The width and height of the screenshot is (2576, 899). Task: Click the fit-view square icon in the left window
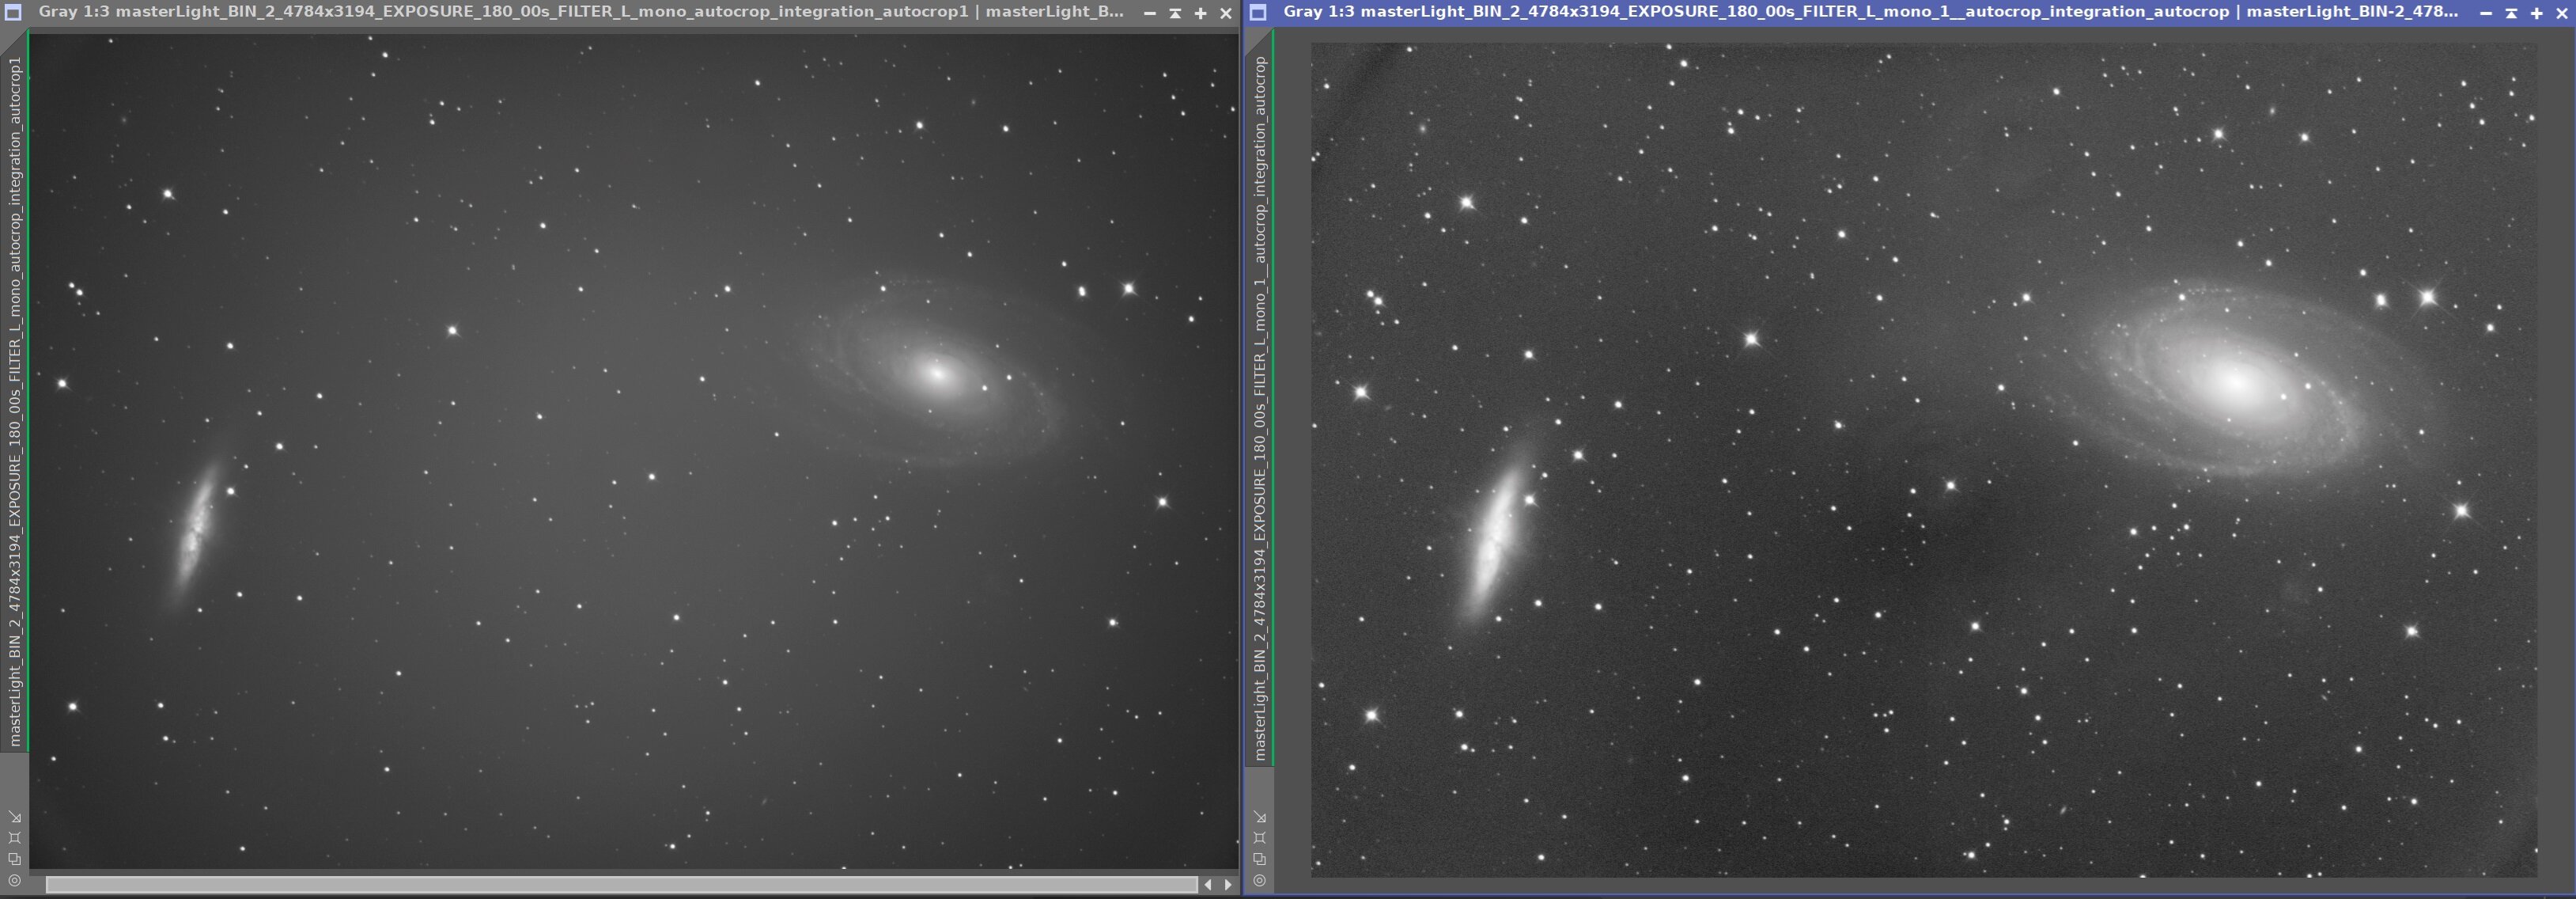coord(14,838)
